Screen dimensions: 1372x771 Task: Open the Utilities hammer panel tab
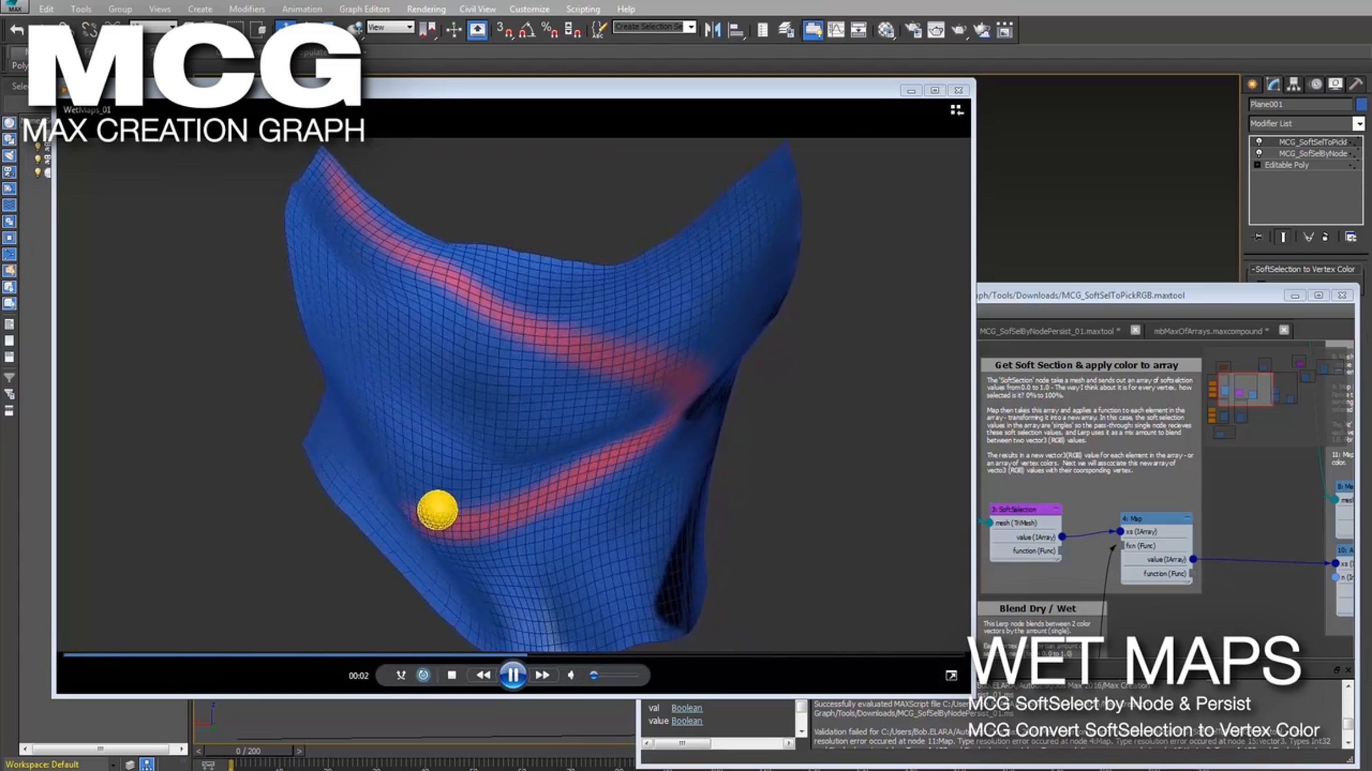1355,85
